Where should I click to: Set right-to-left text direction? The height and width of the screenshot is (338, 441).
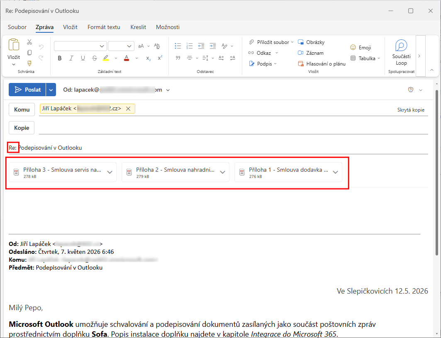tap(233, 58)
